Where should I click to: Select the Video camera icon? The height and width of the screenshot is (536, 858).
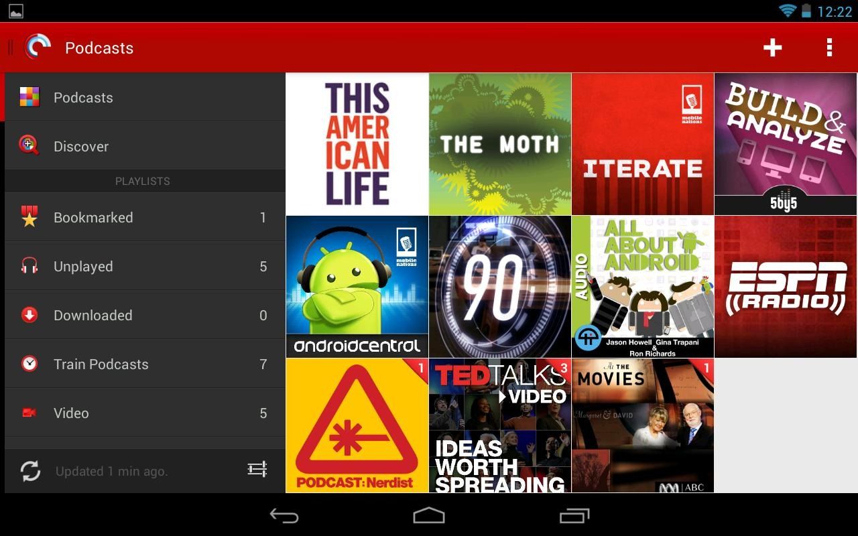(29, 413)
